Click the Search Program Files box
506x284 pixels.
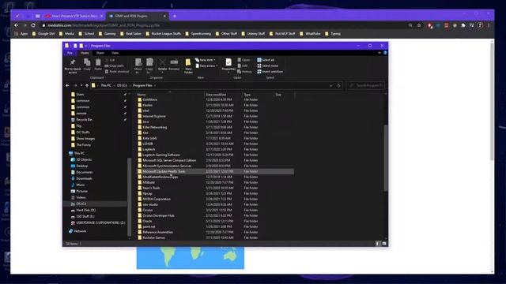coord(365,86)
